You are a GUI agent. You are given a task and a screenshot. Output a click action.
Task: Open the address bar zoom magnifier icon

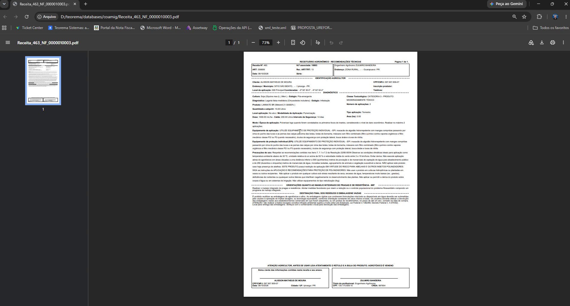point(515,17)
